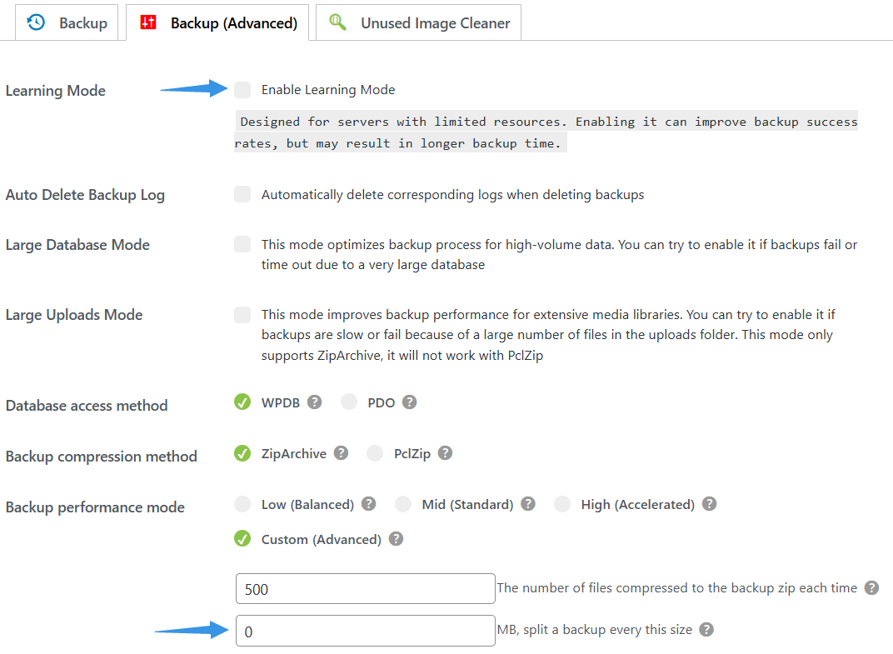The height and width of the screenshot is (654, 893).
Task: Open the ZipArchive help tooltip icon
Action: 341,453
